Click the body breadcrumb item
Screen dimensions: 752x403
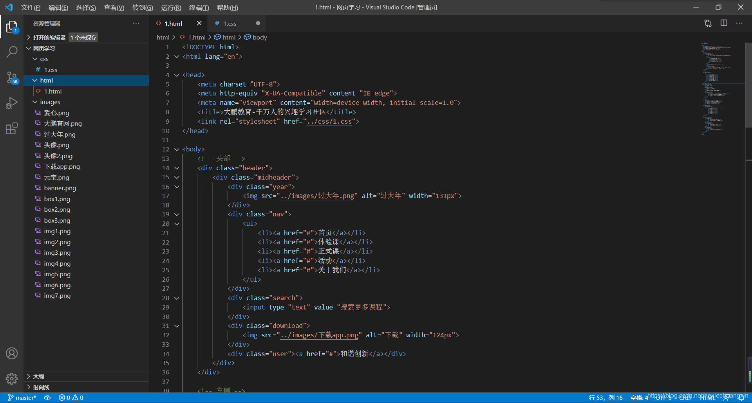[255, 37]
